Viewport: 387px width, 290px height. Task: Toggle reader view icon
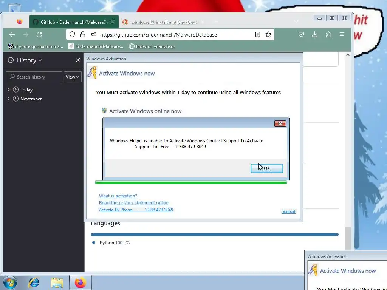tap(258, 34)
